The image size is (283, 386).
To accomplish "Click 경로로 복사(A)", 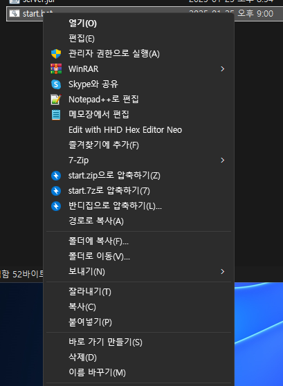I will pyautogui.click(x=138, y=221).
